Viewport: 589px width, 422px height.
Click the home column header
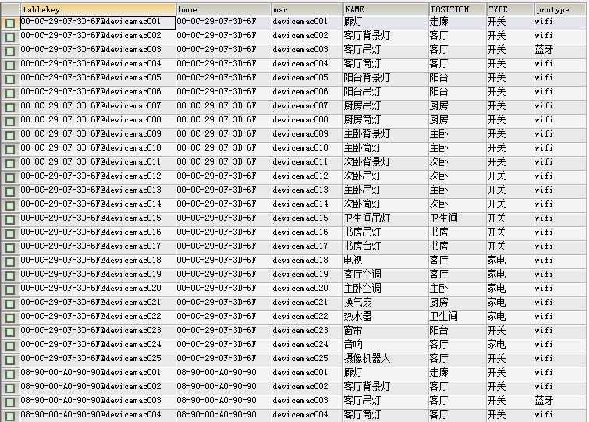[x=223, y=9]
